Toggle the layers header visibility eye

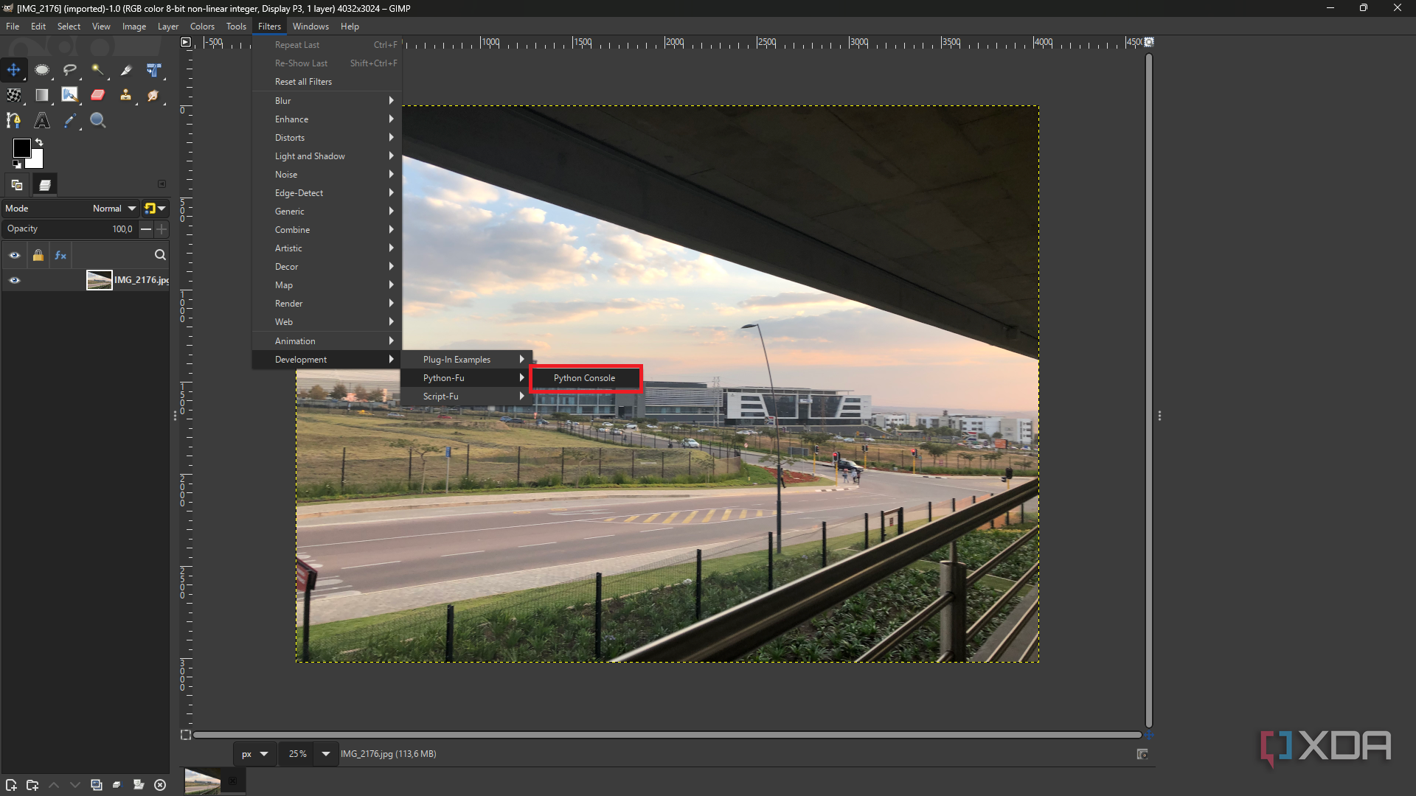pyautogui.click(x=14, y=255)
